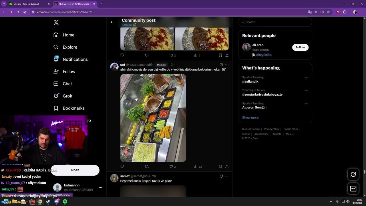Click the X search field
Viewport: 366px width, 206px height.
click(x=275, y=22)
